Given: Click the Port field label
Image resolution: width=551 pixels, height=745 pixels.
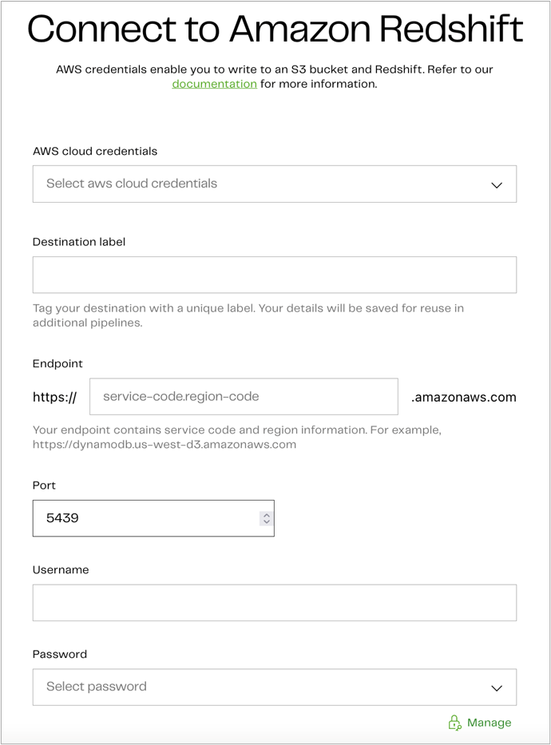Looking at the screenshot, I should (44, 485).
